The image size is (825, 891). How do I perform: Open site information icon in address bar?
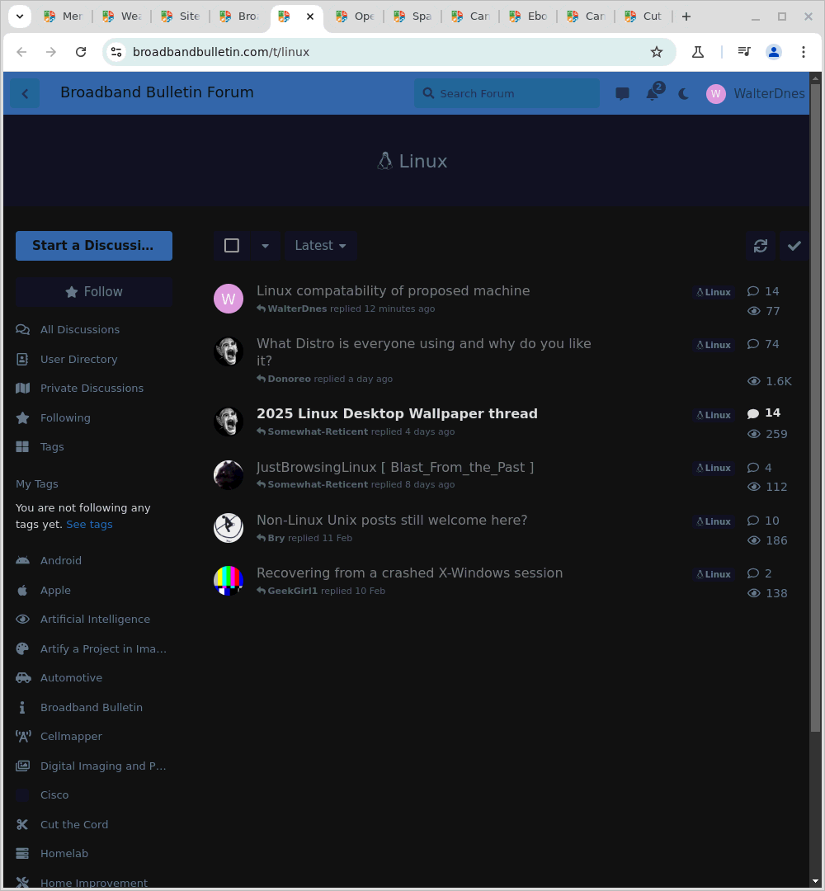pyautogui.click(x=116, y=52)
